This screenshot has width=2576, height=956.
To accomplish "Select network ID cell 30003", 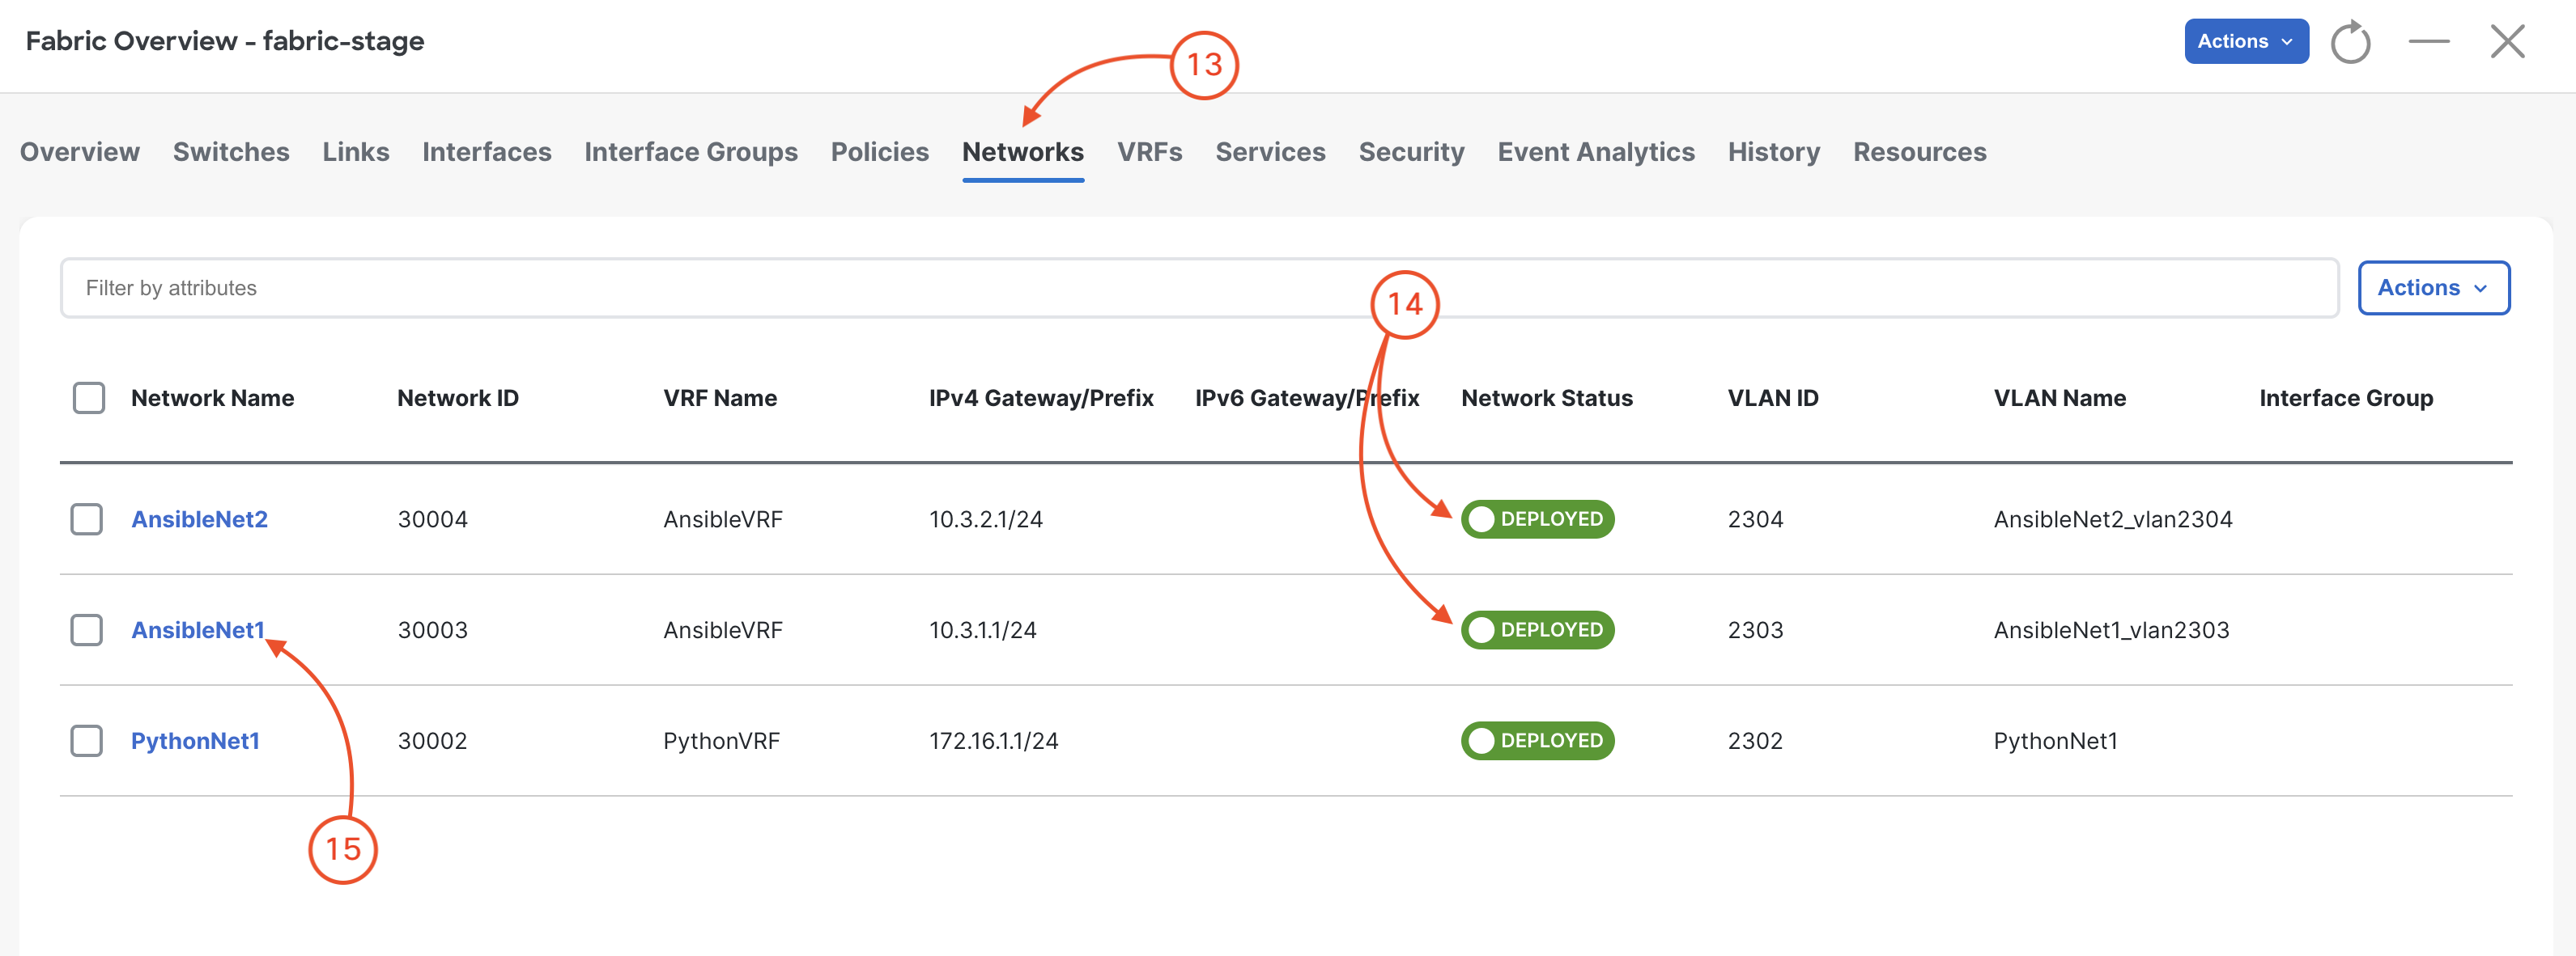I will pyautogui.click(x=433, y=630).
